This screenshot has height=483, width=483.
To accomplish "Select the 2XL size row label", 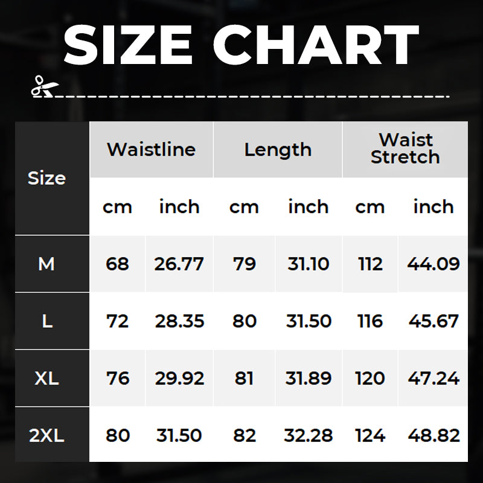I will 46,435.
